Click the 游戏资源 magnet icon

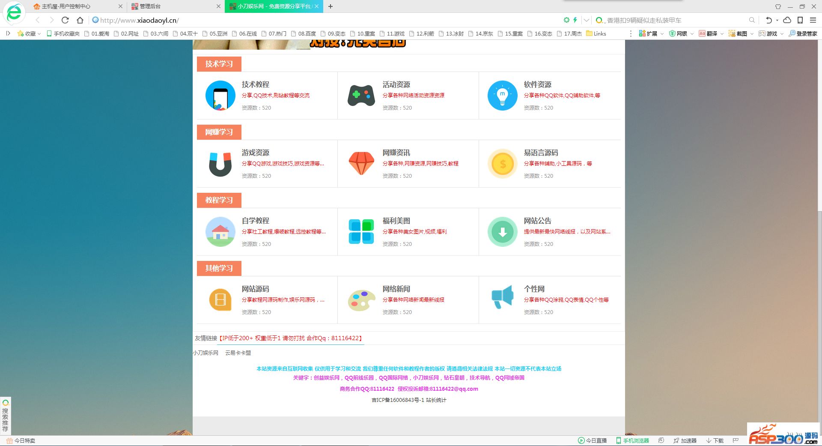pyautogui.click(x=220, y=164)
